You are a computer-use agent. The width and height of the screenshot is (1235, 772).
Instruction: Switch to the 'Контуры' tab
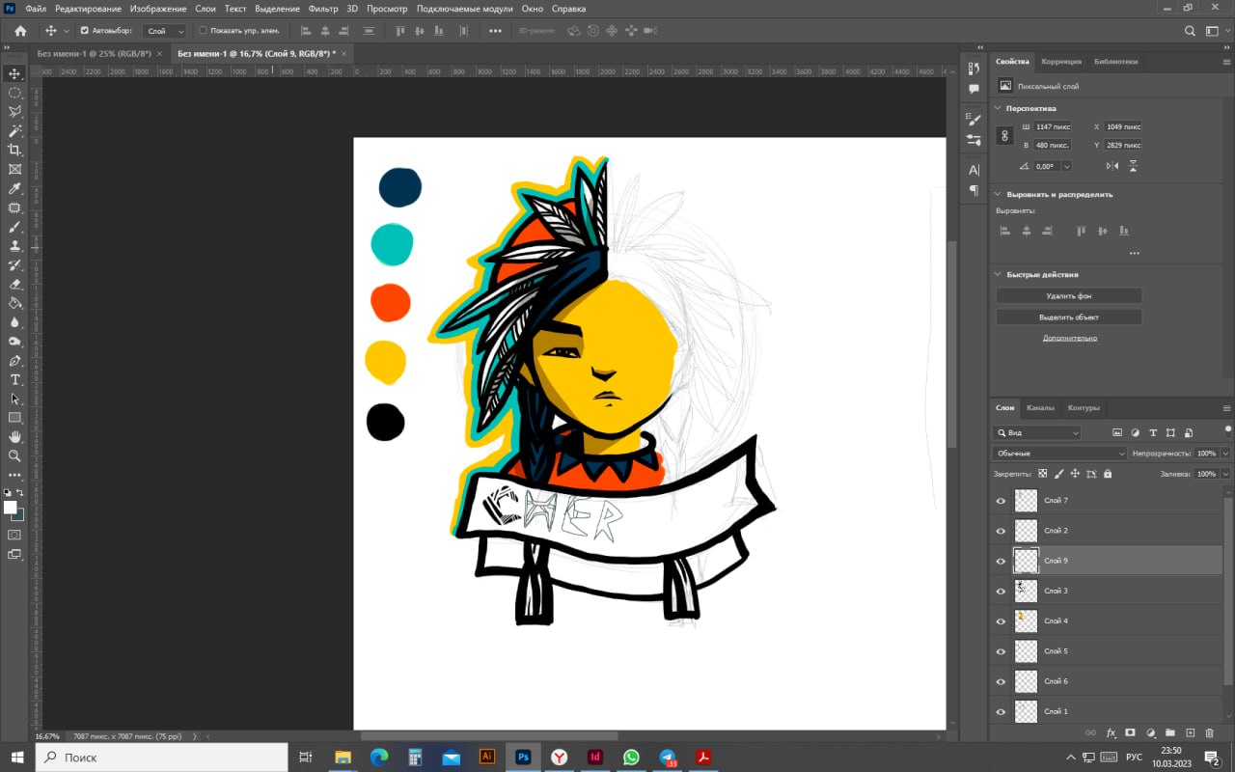[1084, 407]
